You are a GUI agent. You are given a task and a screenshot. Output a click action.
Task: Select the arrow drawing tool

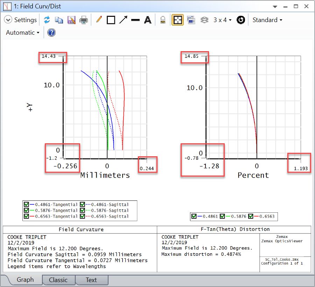123,20
